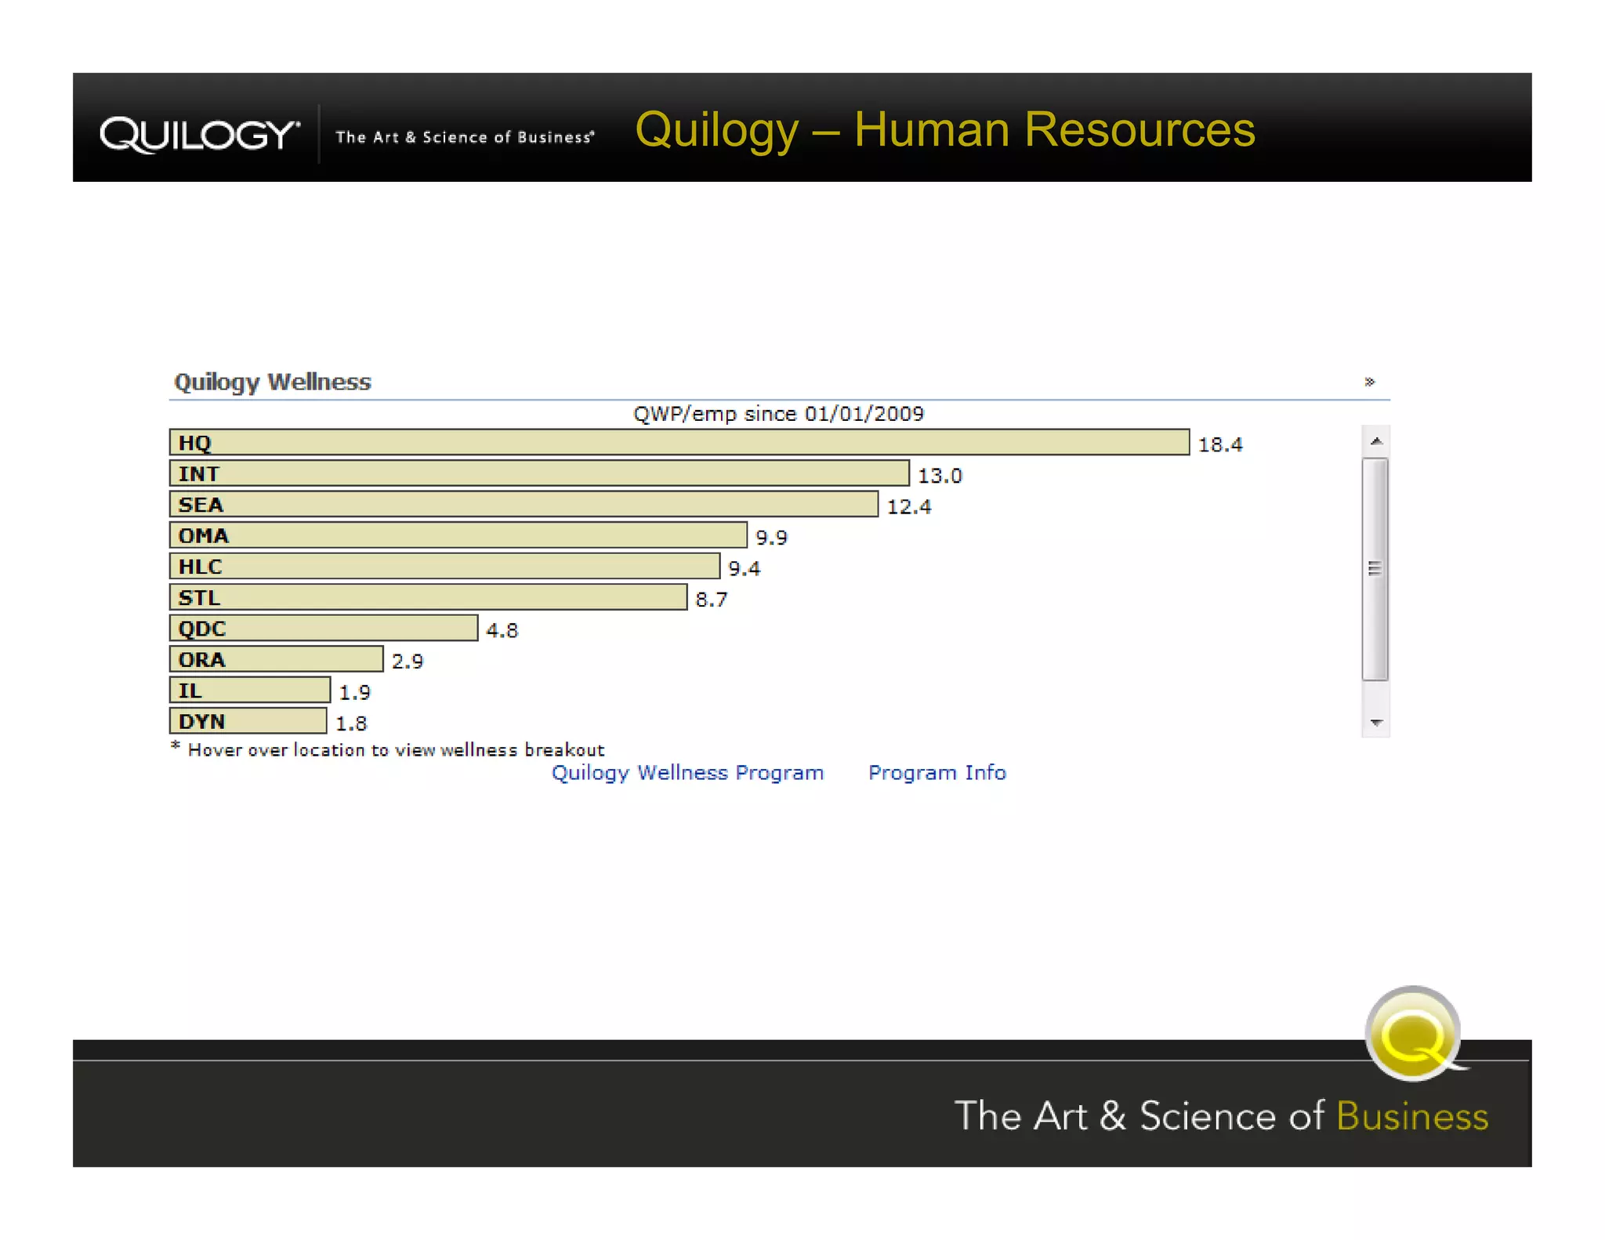Open the Program Info link
1605x1240 pixels.
pyautogui.click(x=937, y=773)
